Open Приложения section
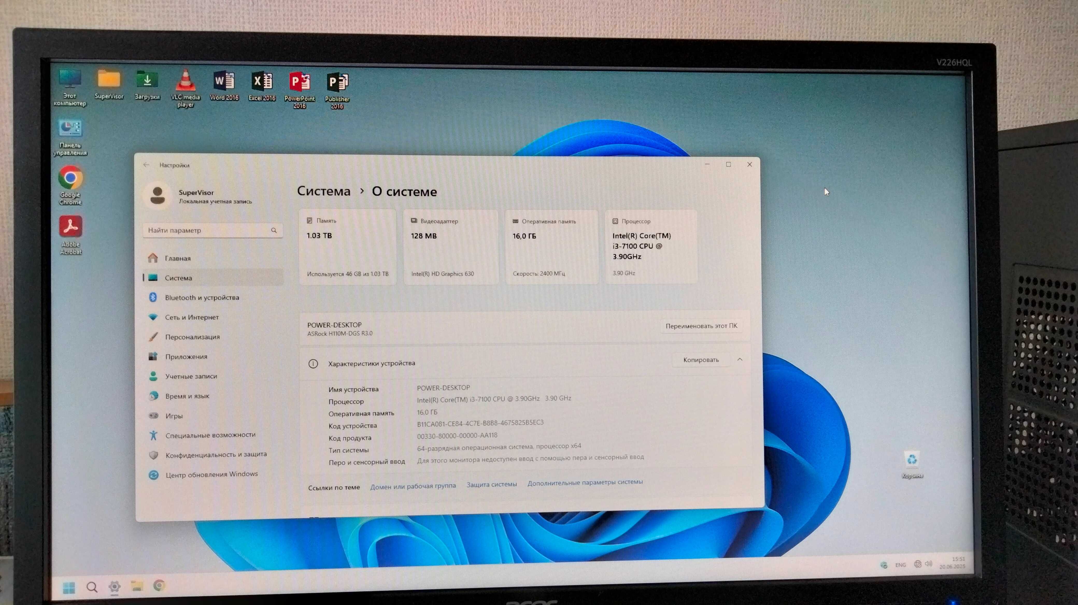1078x605 pixels. tap(214, 356)
